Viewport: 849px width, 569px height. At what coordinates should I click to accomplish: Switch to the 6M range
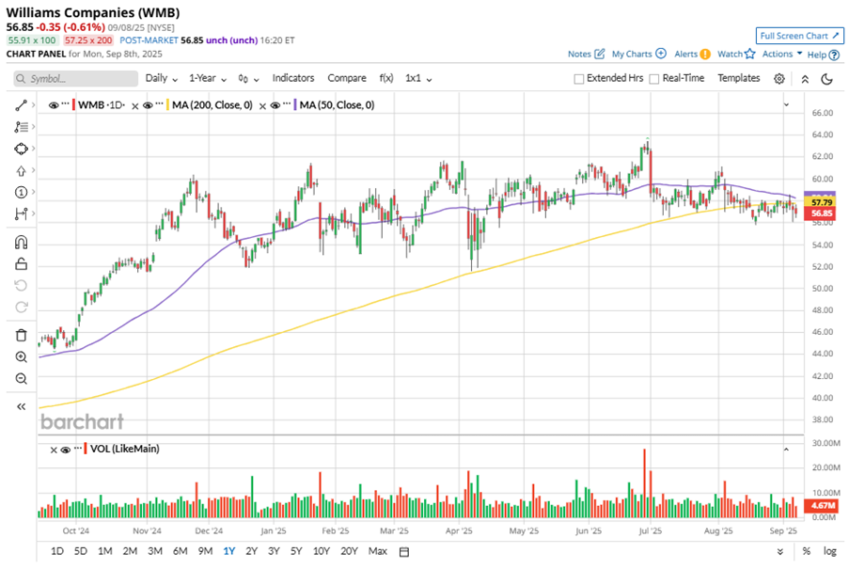(x=180, y=551)
